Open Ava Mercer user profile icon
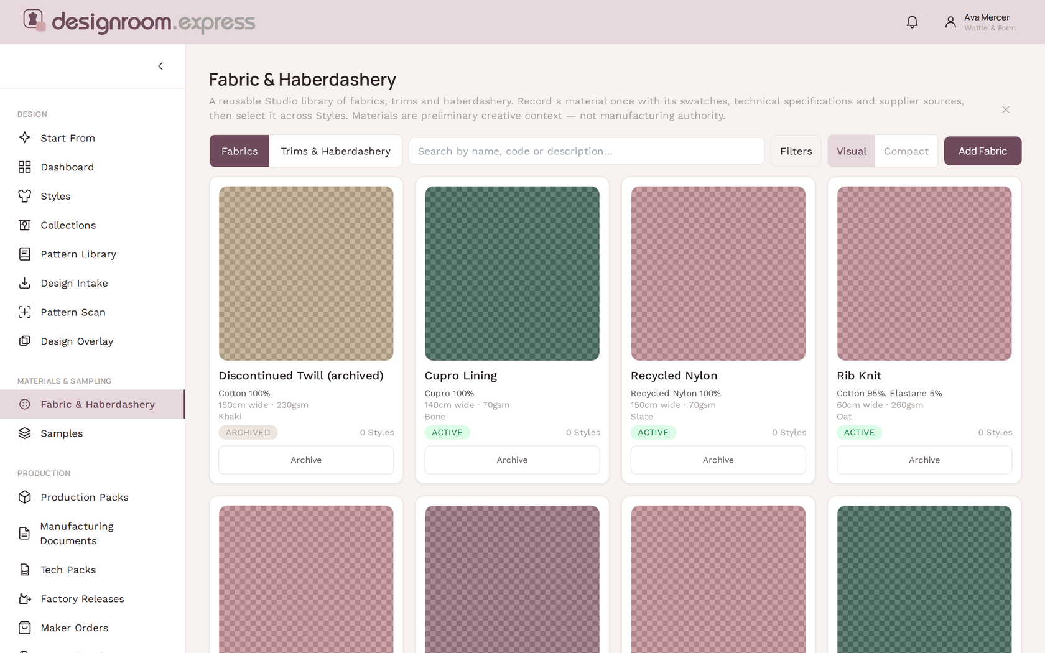The width and height of the screenshot is (1045, 653). click(x=950, y=22)
